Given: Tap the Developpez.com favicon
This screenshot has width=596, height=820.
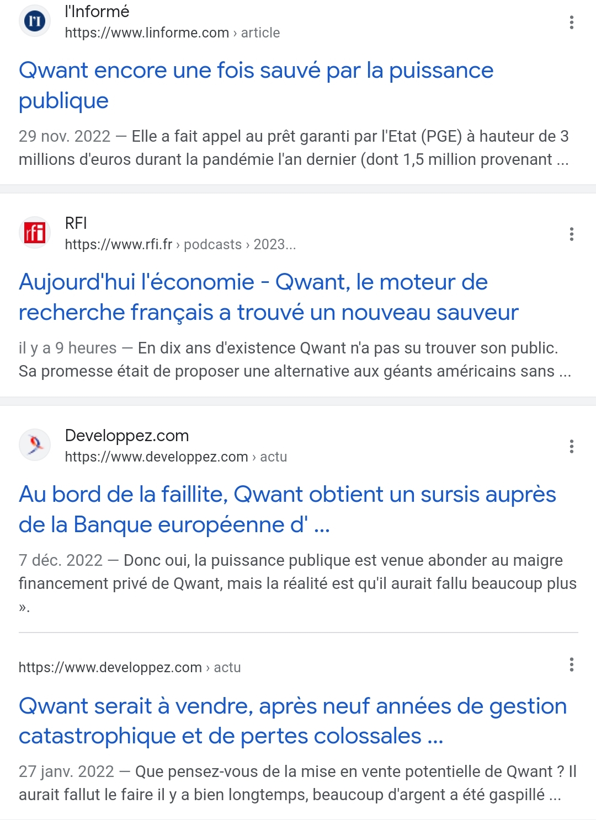Looking at the screenshot, I should (35, 444).
